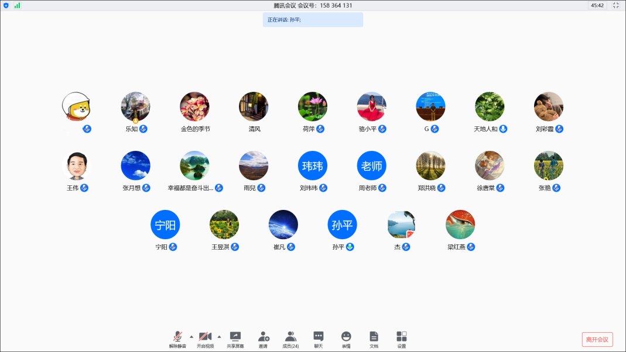Select 王伟's cartoon avatar
Screen dimensions: 626x352
(x=77, y=166)
